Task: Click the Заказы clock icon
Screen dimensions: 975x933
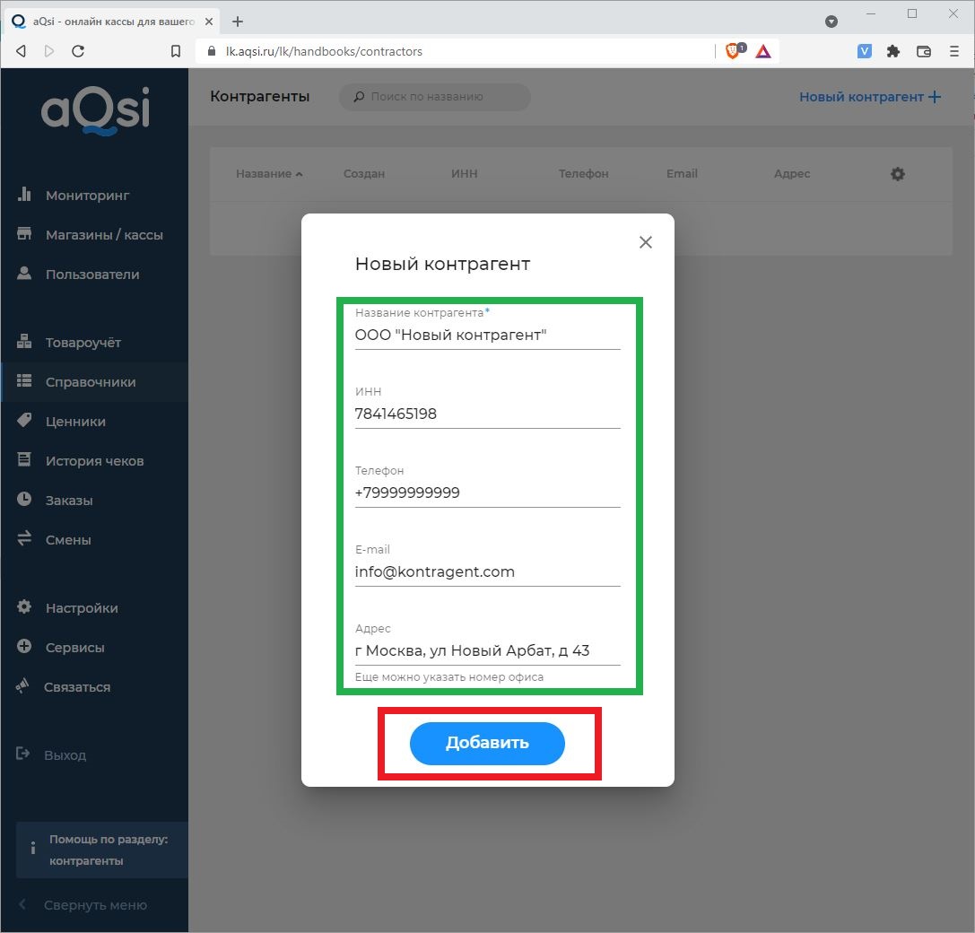Action: point(25,500)
